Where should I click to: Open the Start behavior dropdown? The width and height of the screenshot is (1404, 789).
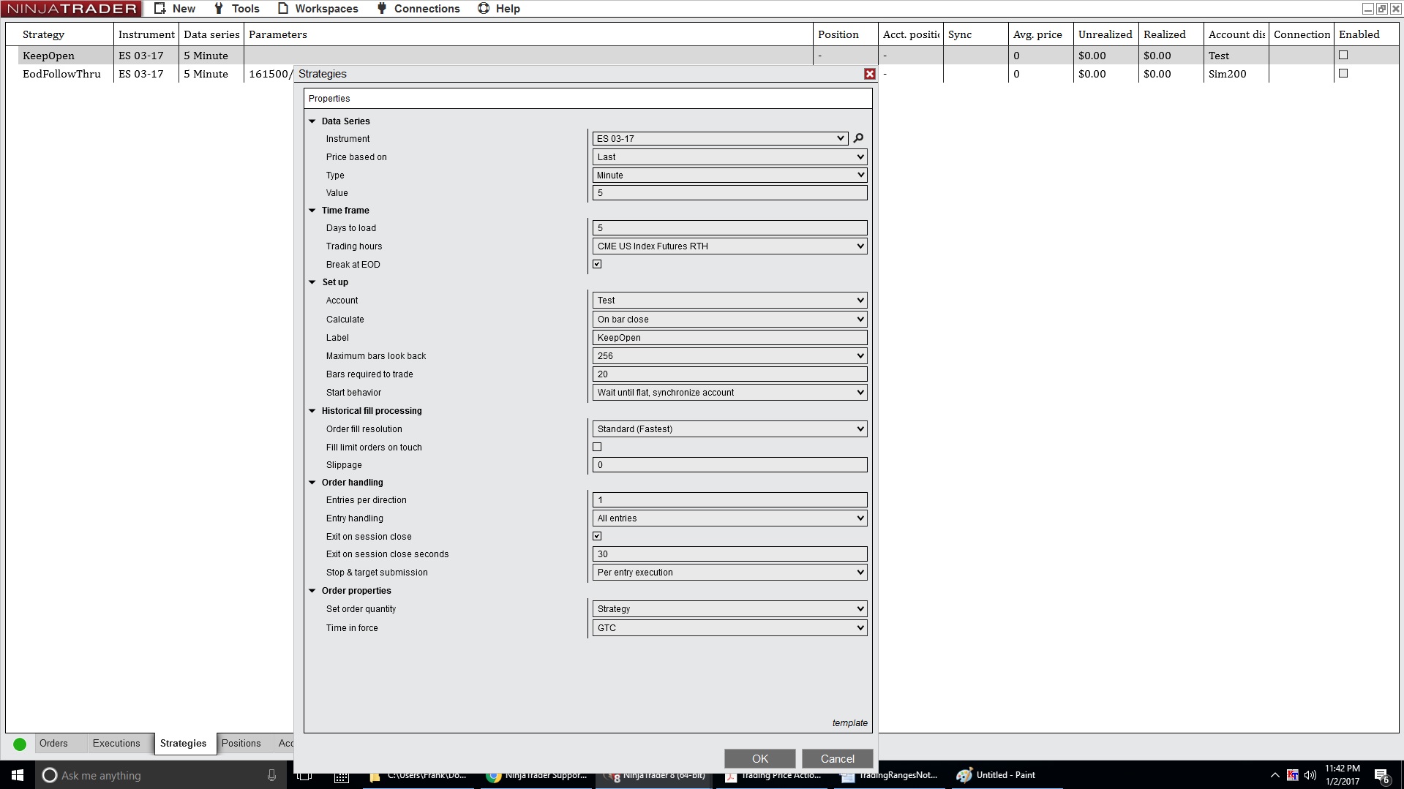click(x=729, y=393)
